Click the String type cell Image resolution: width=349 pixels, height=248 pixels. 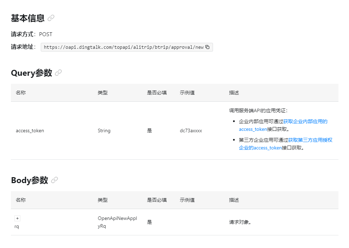click(x=104, y=130)
